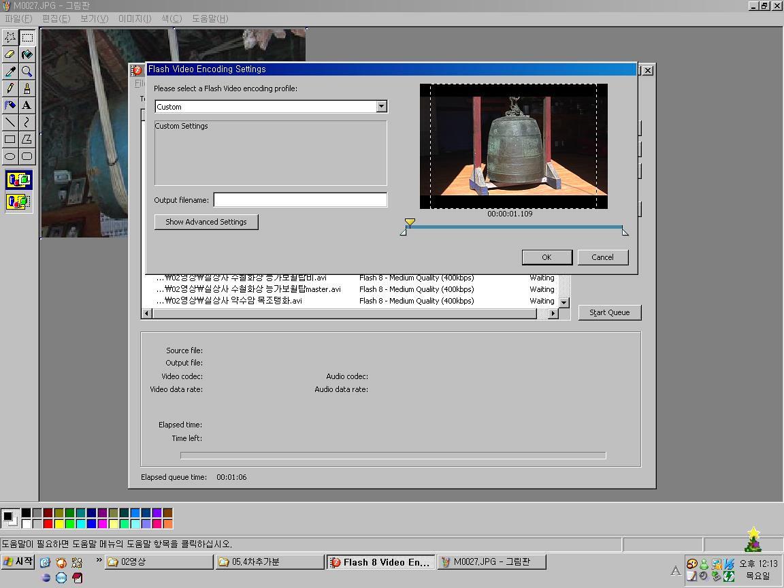This screenshot has height=588, width=784.
Task: Select the Free-Form Select tool in Paint
Action: 10,37
